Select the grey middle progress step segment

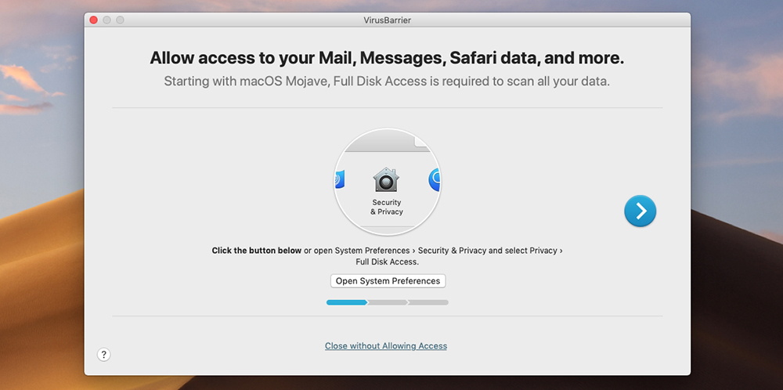388,302
